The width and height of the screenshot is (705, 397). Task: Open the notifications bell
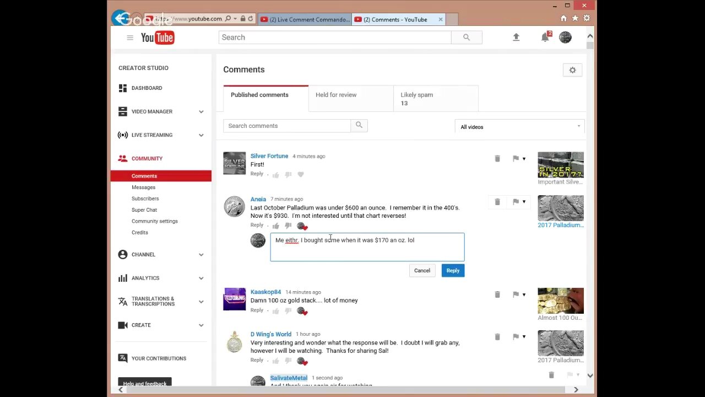(x=545, y=37)
